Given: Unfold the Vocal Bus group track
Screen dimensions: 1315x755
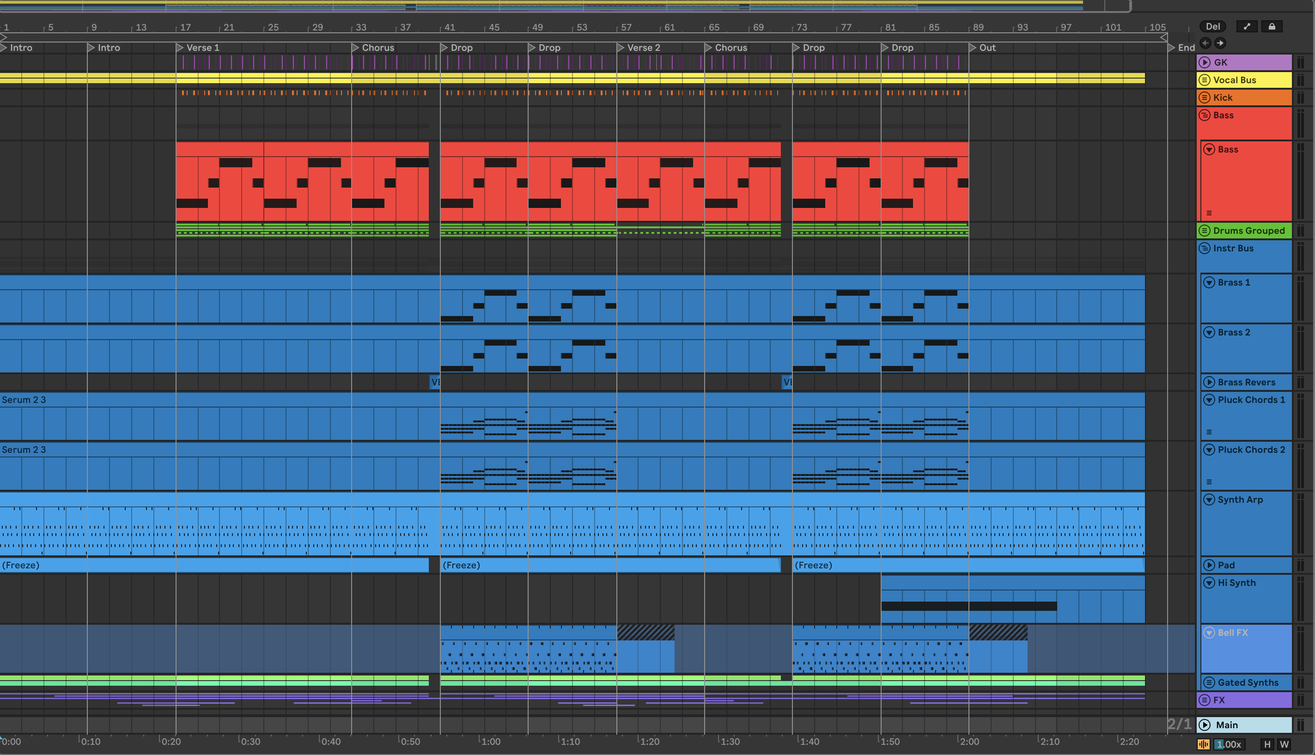Looking at the screenshot, I should (1205, 80).
